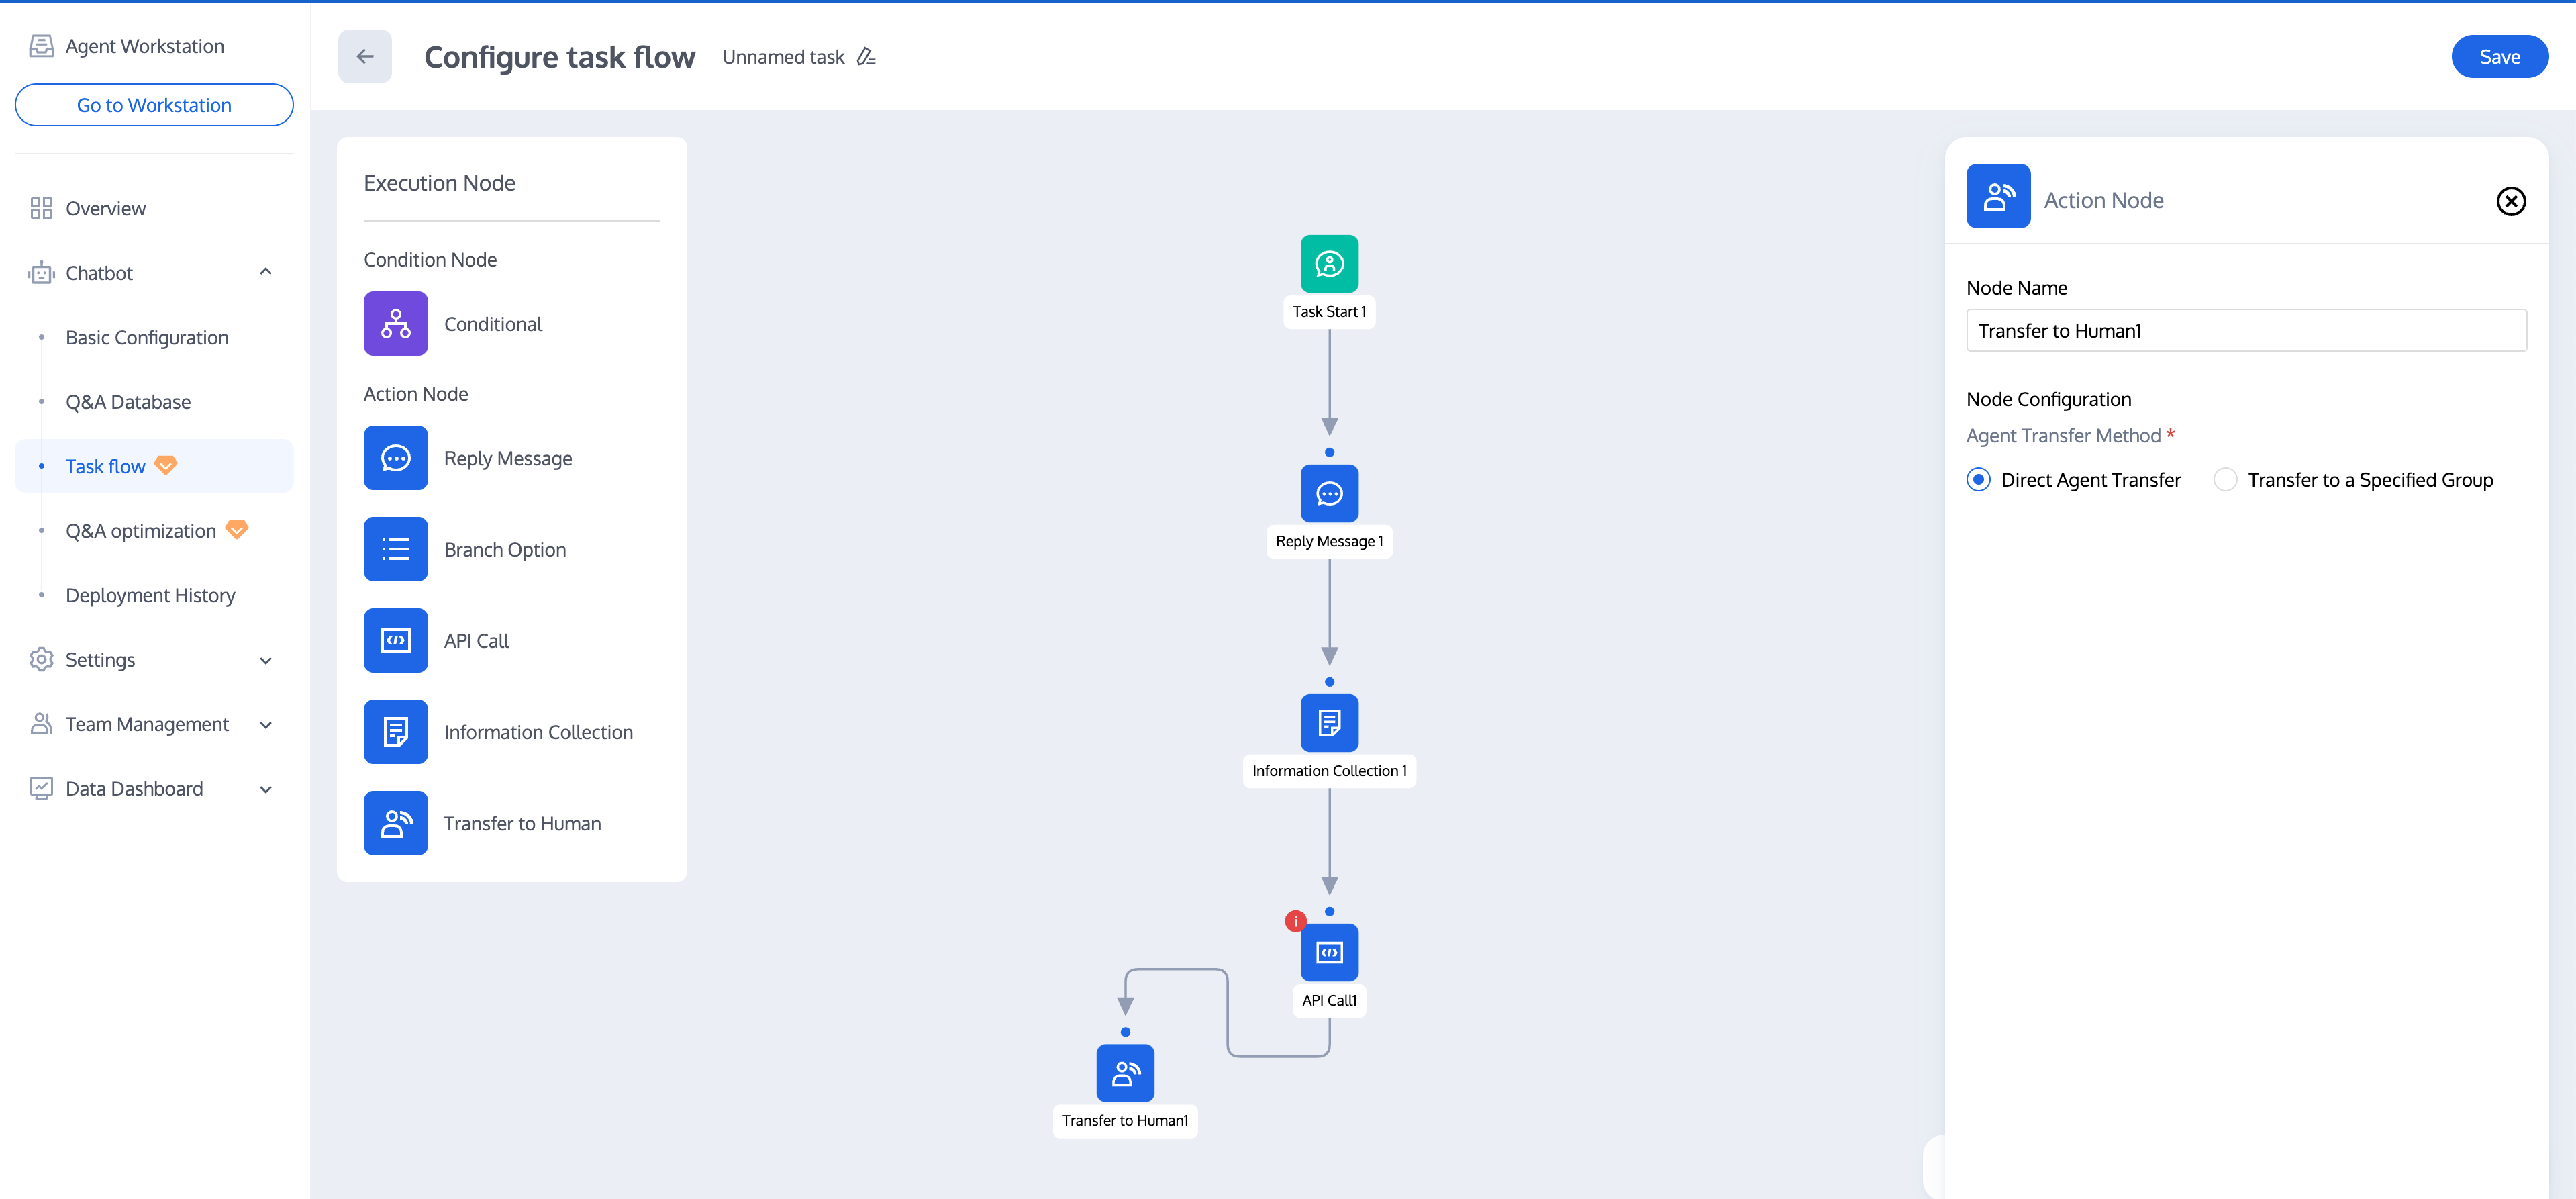Choose Transfer to a Specified Group radio
This screenshot has height=1199, width=2576.
pos(2224,480)
